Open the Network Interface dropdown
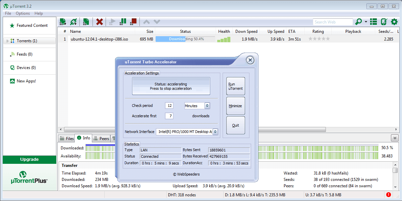Image resolution: width=402 pixels, height=201 pixels. pos(187,132)
